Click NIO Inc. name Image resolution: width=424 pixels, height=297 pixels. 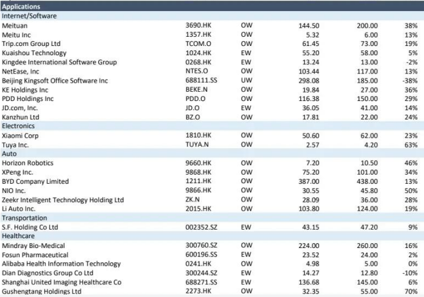point(14,190)
